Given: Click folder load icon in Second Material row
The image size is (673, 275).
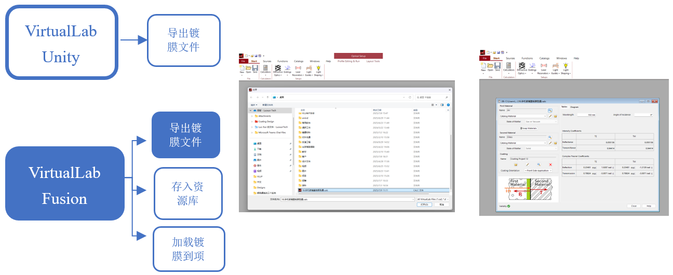Looking at the screenshot, I should point(555,143).
